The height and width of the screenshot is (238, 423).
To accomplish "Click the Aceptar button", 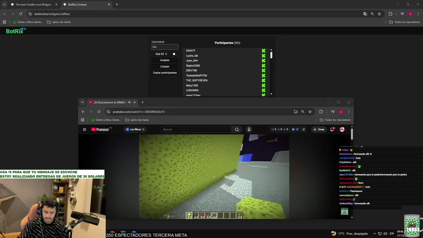I will click(165, 60).
